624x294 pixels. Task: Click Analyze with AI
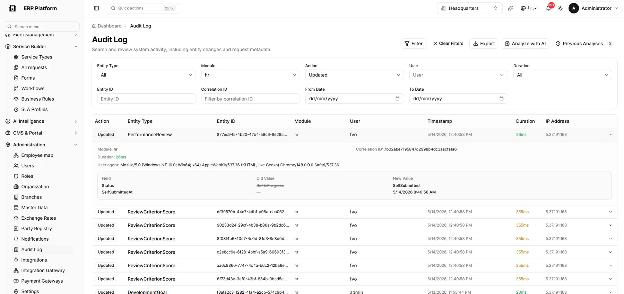pos(525,44)
